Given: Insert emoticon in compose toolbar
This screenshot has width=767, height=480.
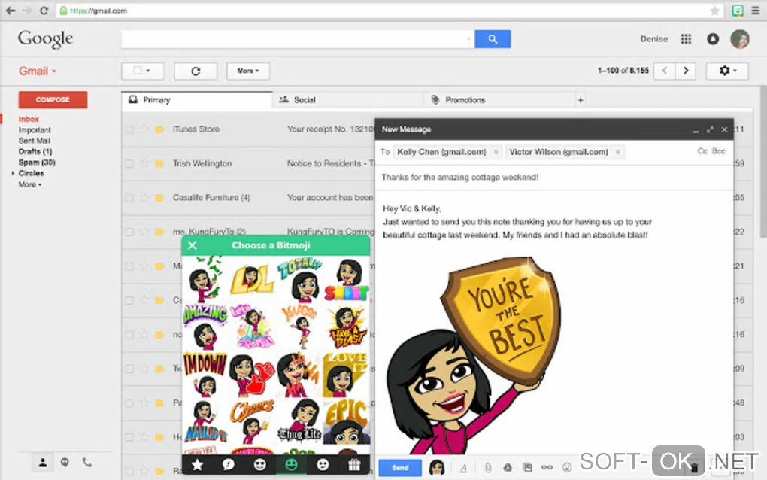Looking at the screenshot, I should coord(567,468).
